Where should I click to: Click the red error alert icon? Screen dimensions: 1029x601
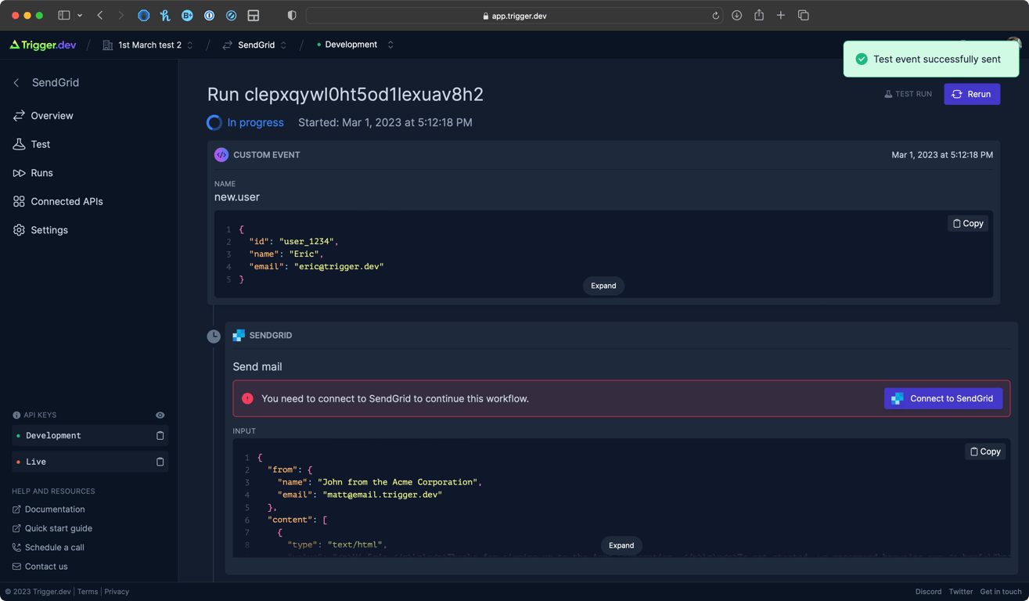tap(247, 398)
